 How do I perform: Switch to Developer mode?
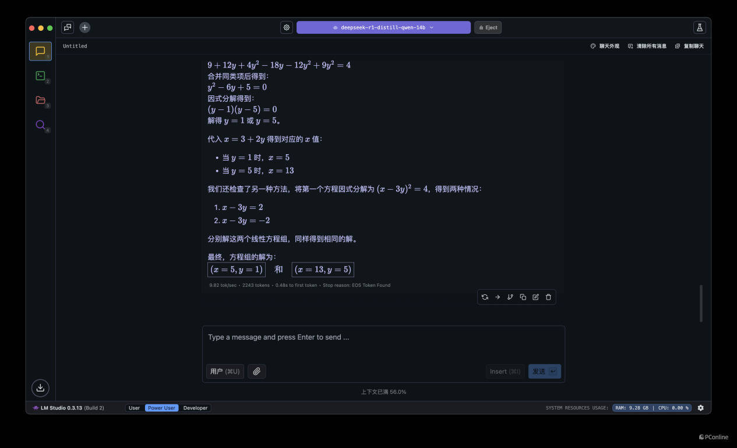click(195, 408)
